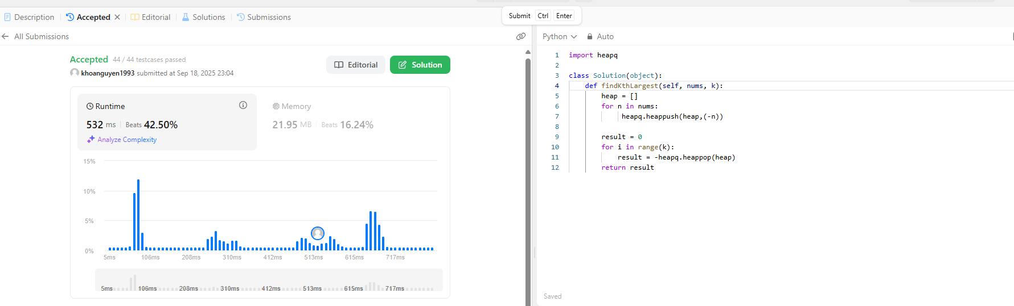The height and width of the screenshot is (306, 1014).
Task: Close the Accepted tab
Action: pyautogui.click(x=117, y=17)
